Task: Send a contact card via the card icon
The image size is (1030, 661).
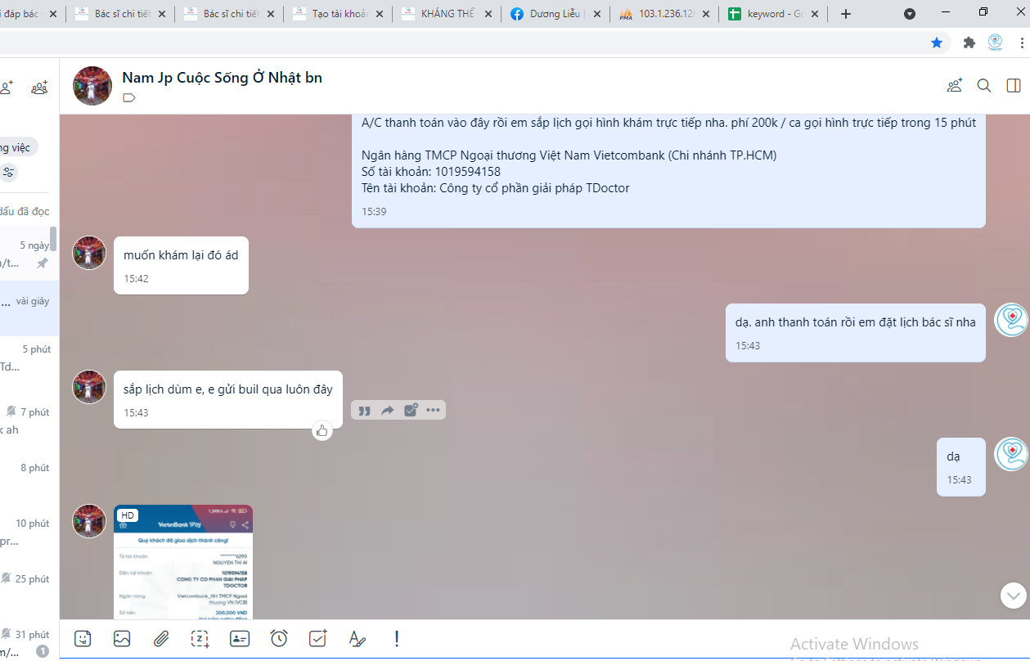Action: (x=239, y=638)
